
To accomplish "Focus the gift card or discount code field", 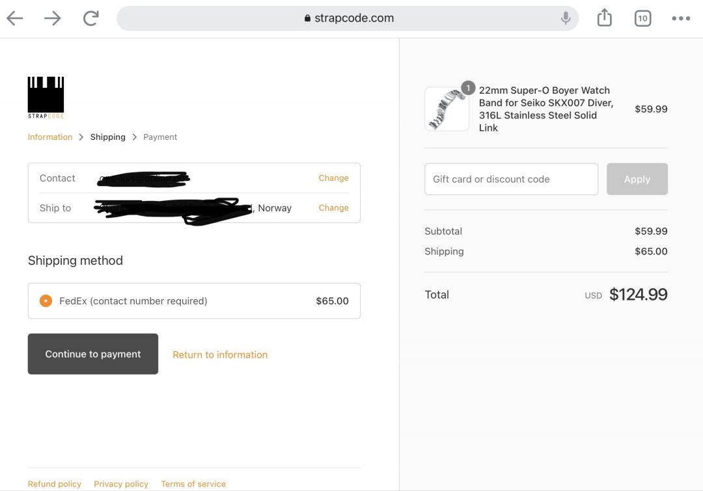I will point(511,179).
